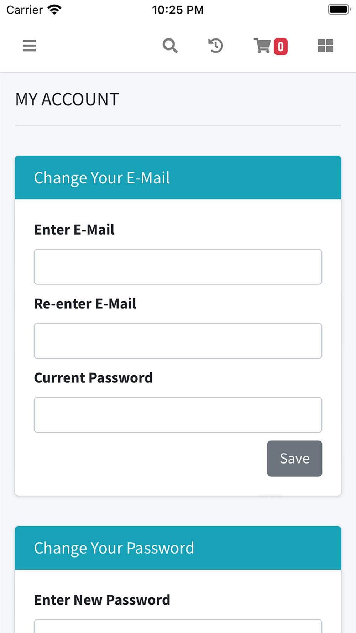Viewport: 356px width, 633px height.
Task: Tap the red cart count badge
Action: [x=281, y=47]
